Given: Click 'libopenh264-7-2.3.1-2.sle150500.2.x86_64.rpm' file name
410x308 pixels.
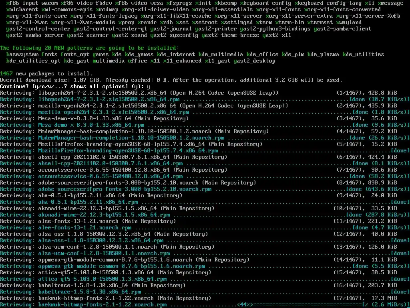Looking at the screenshot, I should click(109, 99).
